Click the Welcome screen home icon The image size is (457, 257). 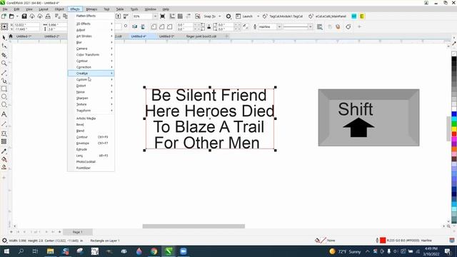point(11,36)
